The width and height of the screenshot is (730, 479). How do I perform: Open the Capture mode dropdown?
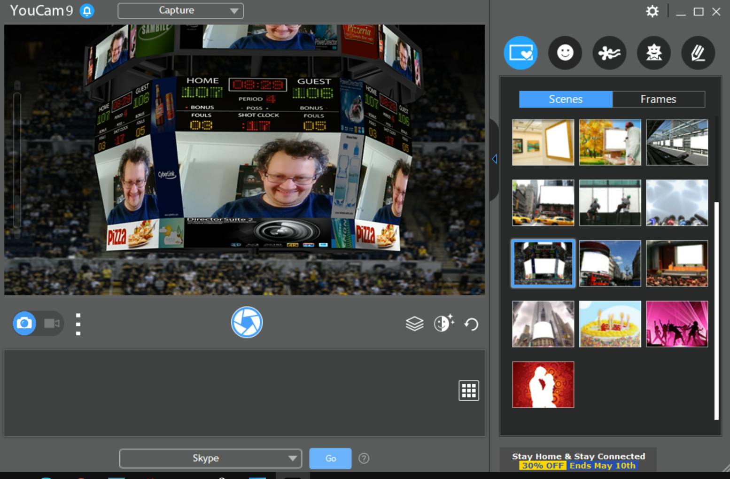pyautogui.click(x=180, y=11)
